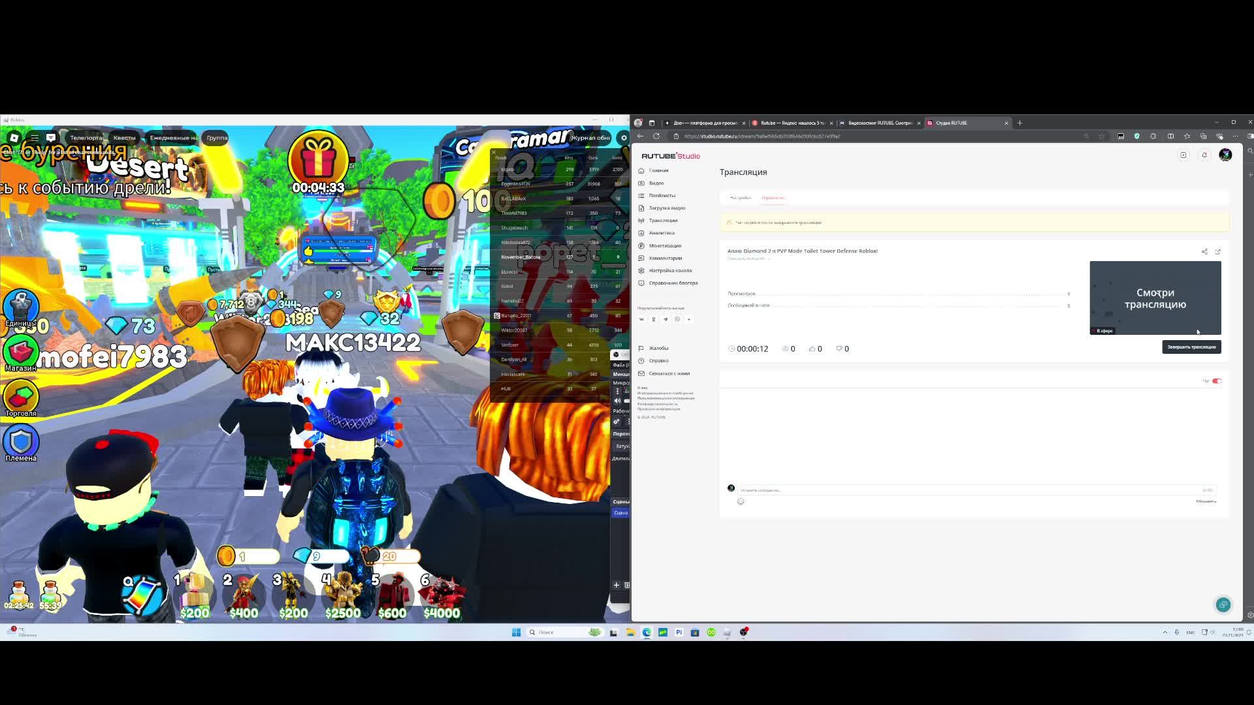Bookmark the page with the star icon
Screen dimensions: 1254x705
[1102, 136]
